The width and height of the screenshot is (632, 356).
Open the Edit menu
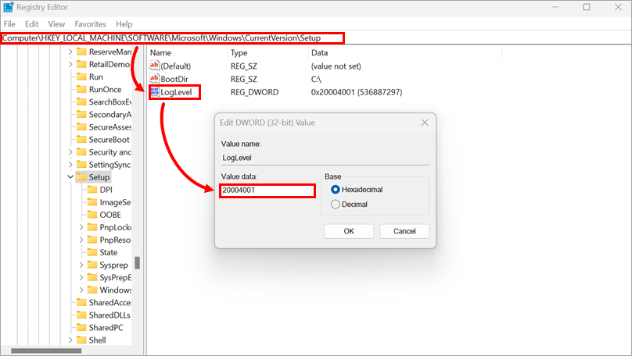point(31,24)
